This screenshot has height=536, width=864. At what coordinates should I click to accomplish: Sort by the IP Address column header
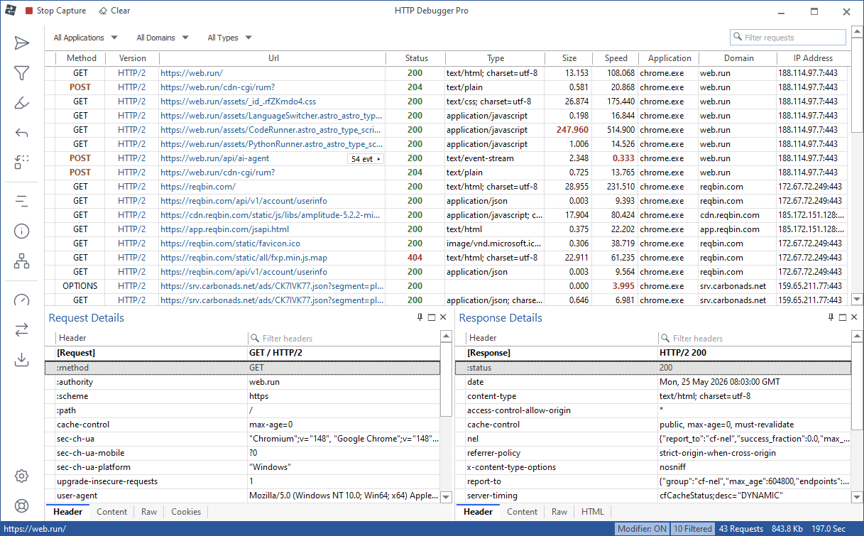coord(814,58)
